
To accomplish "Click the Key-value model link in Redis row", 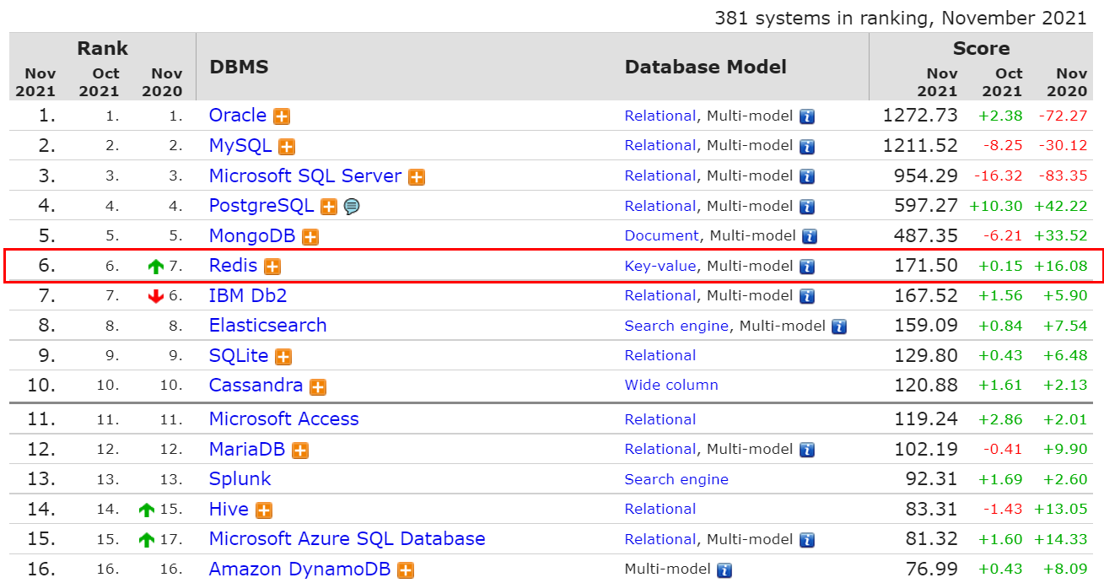I will tap(660, 267).
